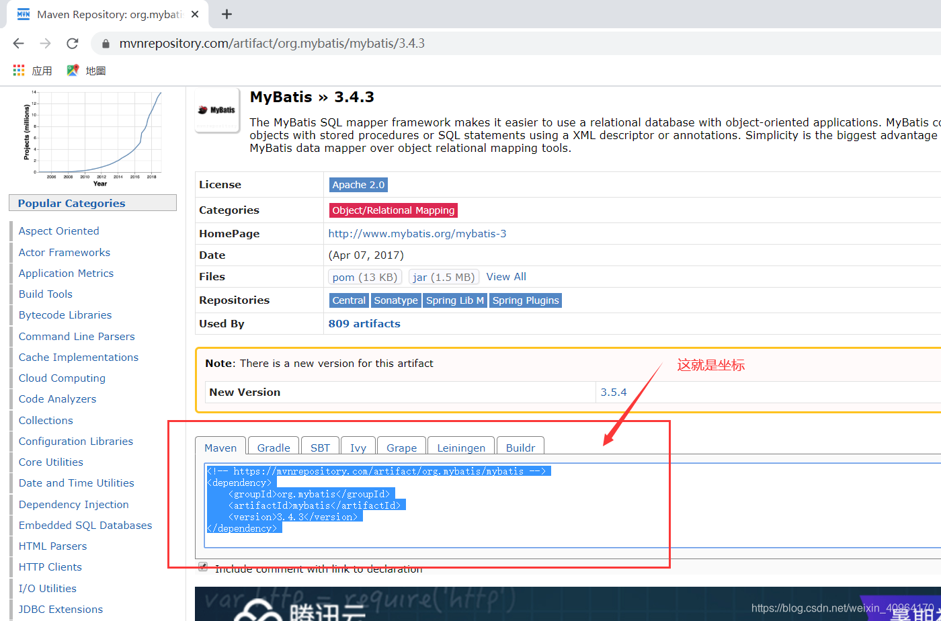This screenshot has height=621, width=941.
Task: Select the Buildr tab
Action: (x=520, y=448)
